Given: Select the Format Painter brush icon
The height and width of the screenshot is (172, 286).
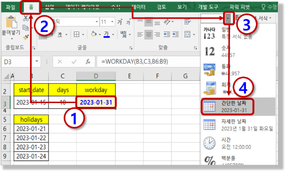Looking at the screenshot, I should coord(26,37).
